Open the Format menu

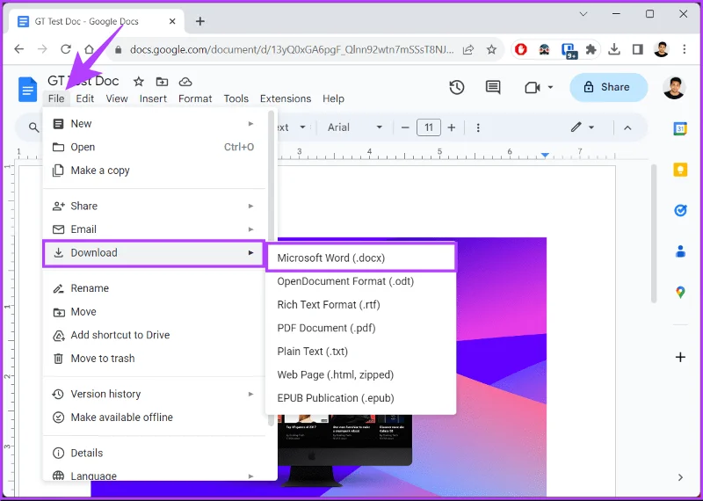[195, 98]
